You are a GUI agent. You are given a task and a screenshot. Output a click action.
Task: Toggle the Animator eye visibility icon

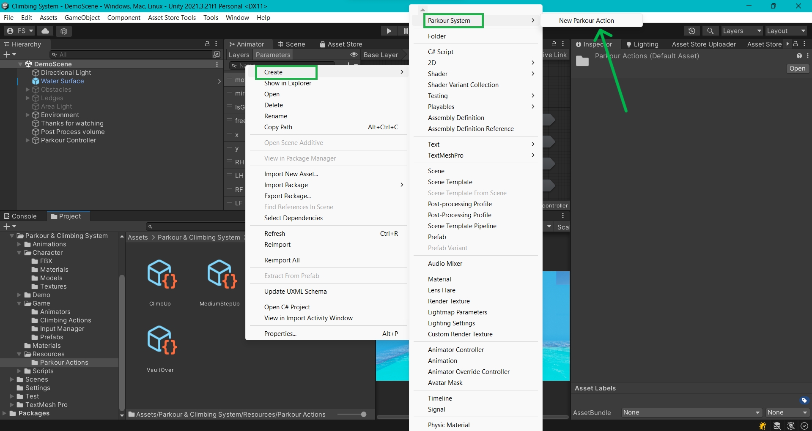click(354, 55)
